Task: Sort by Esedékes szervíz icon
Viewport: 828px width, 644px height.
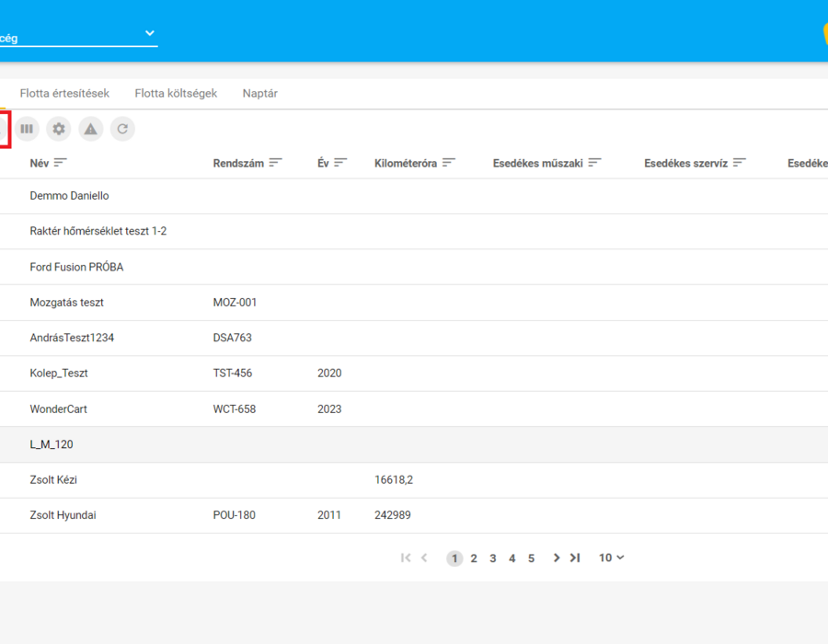Action: point(740,163)
